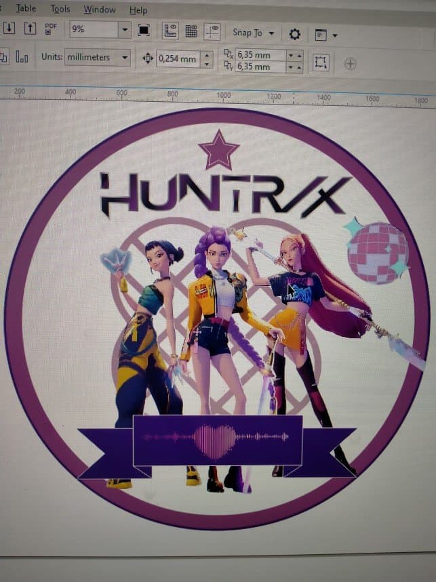Screen dimensions: 436x582
Task: Click the Align and distribute bars icon
Action: click(22, 57)
